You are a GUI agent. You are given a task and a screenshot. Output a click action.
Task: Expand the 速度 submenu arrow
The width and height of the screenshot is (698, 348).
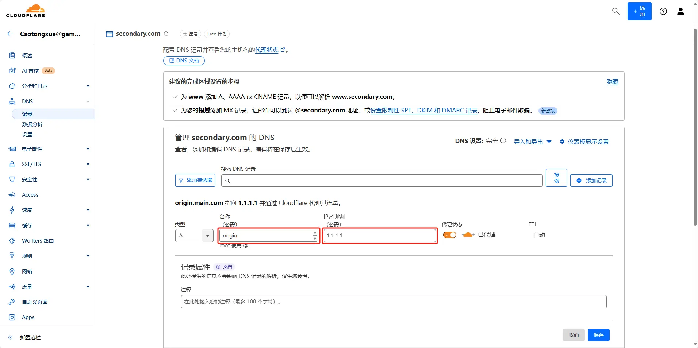click(x=88, y=210)
